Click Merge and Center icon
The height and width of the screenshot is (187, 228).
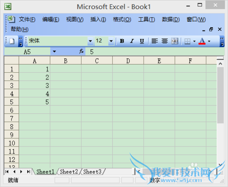coord(175,41)
